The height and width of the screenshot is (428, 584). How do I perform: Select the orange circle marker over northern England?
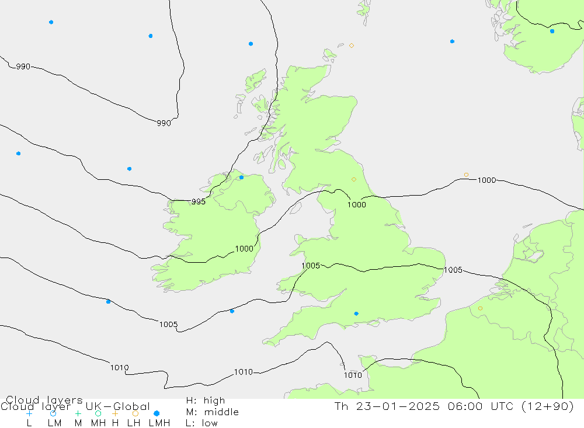click(354, 179)
